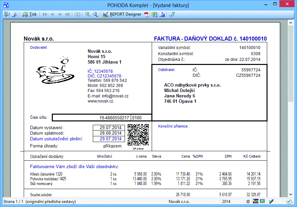Click the total 32 329,87 in Součet položek
Image resolution: width=297 pixels, height=207 pixels.
(253, 194)
